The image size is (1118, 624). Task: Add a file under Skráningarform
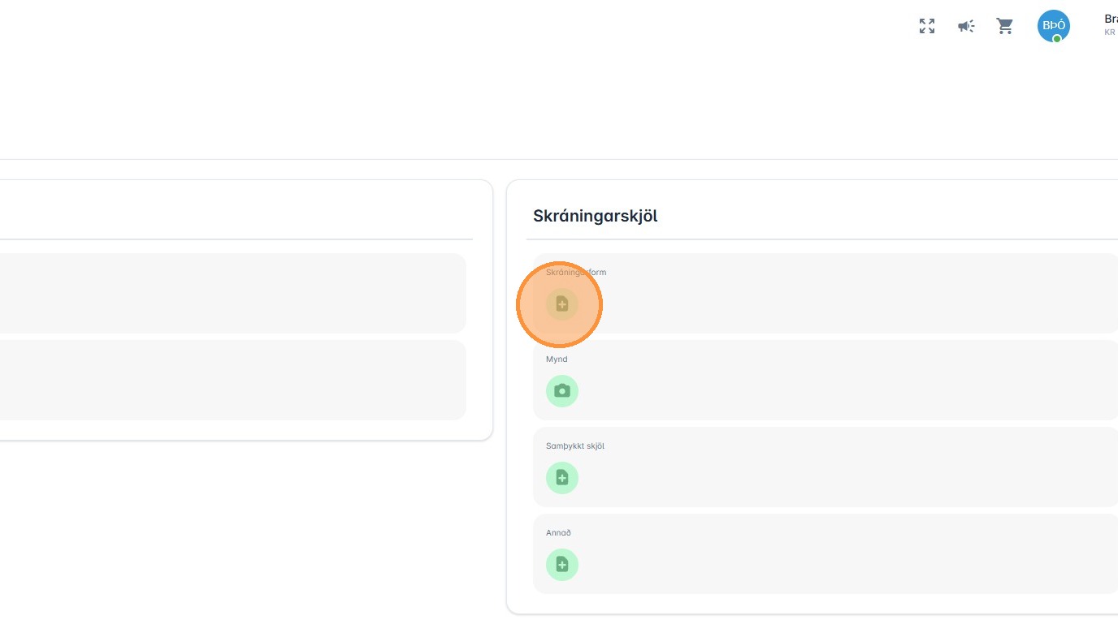[x=561, y=304]
